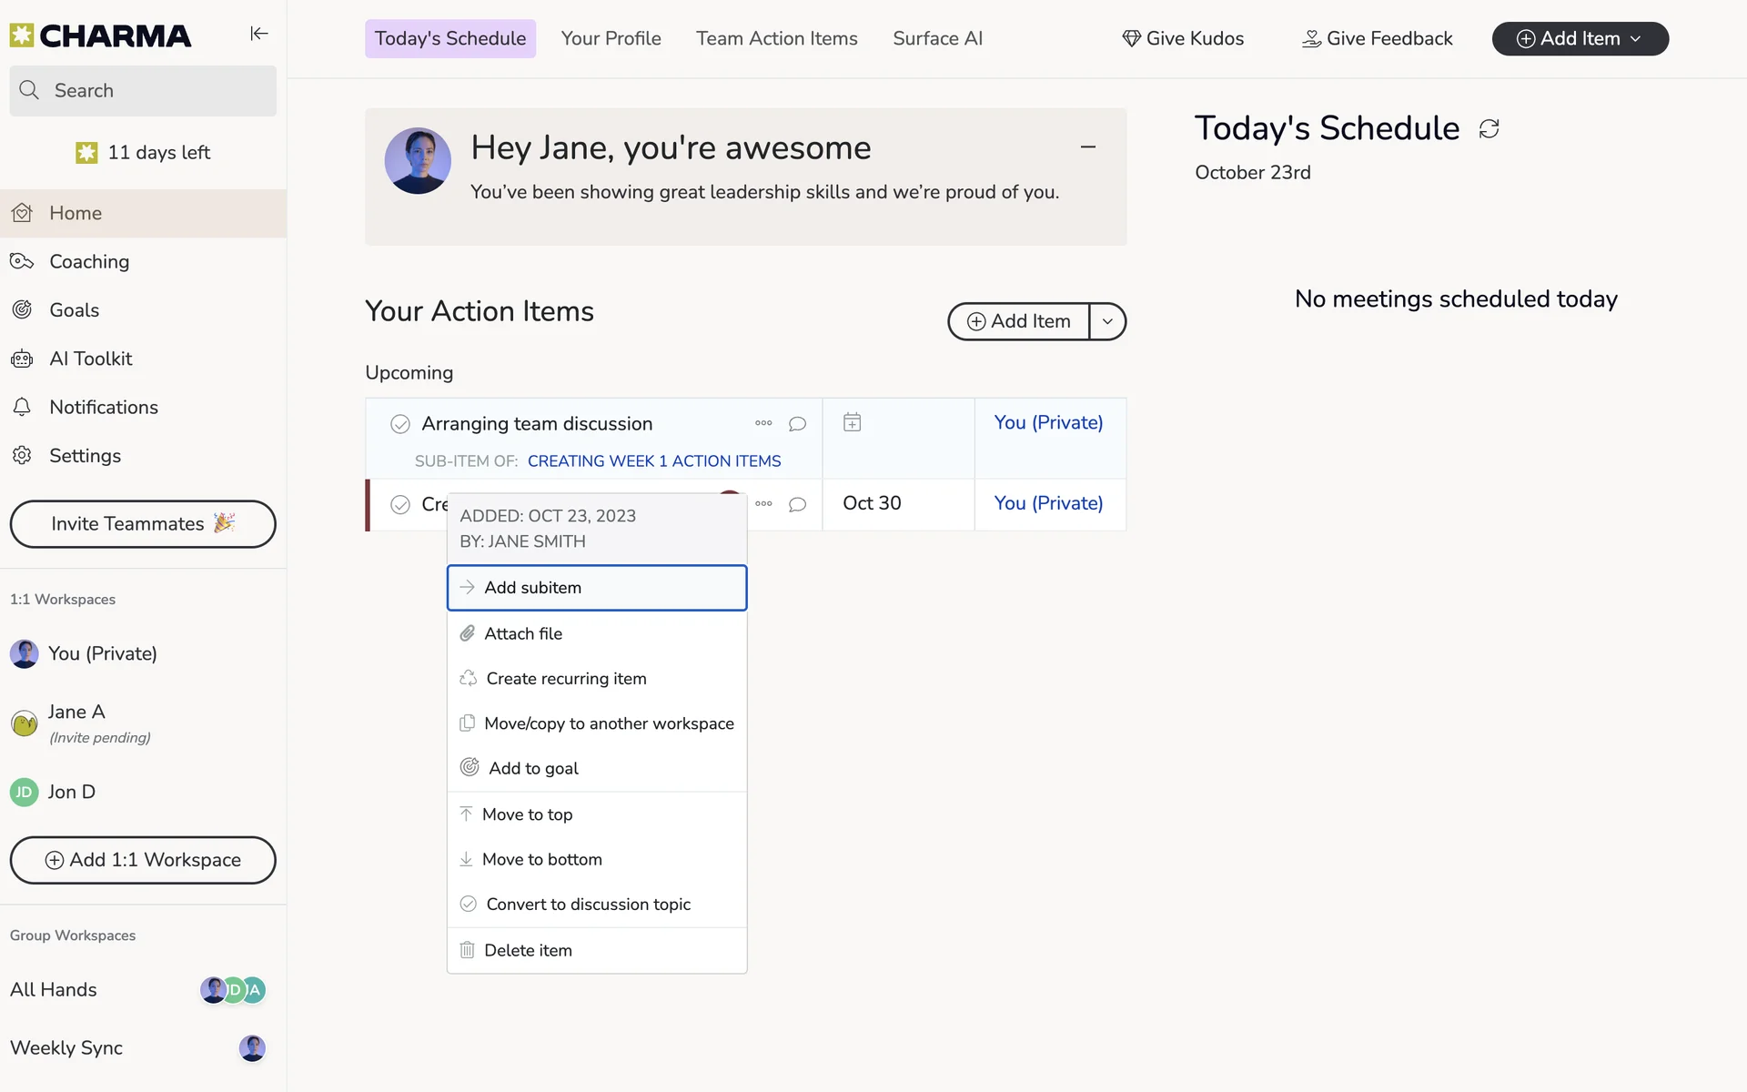The height and width of the screenshot is (1092, 1747).
Task: Mark Arranging team discussion as complete
Action: [x=400, y=424]
